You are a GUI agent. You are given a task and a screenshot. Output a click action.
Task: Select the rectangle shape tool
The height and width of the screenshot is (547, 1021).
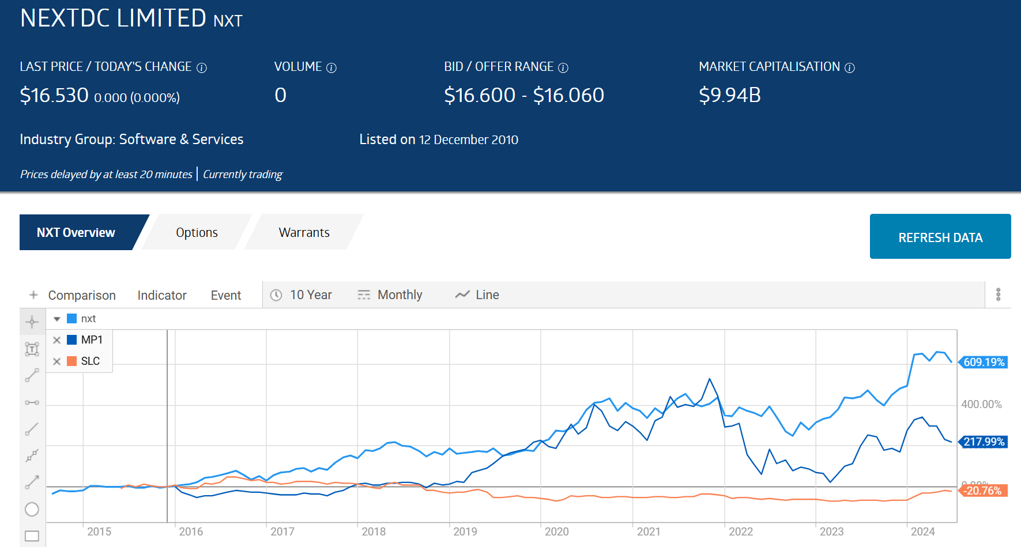pyautogui.click(x=32, y=536)
